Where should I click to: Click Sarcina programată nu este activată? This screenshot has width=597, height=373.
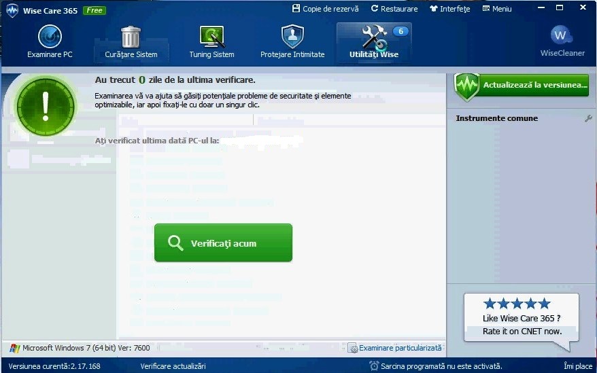441,366
